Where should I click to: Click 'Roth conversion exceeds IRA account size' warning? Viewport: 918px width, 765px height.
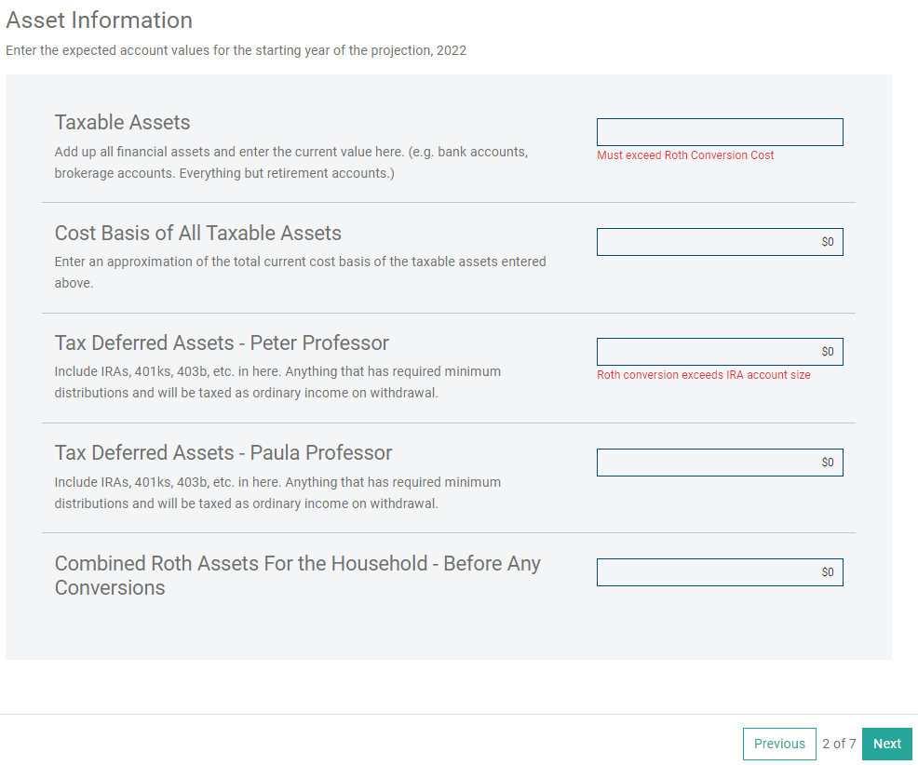coord(703,375)
